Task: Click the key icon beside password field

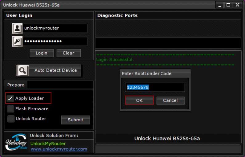Action: pos(17,41)
